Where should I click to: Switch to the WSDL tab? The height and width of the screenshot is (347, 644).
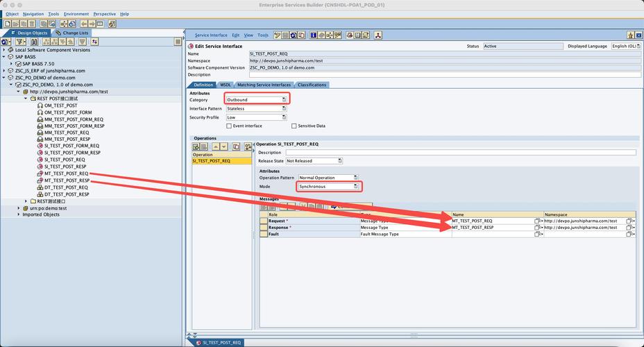point(226,85)
